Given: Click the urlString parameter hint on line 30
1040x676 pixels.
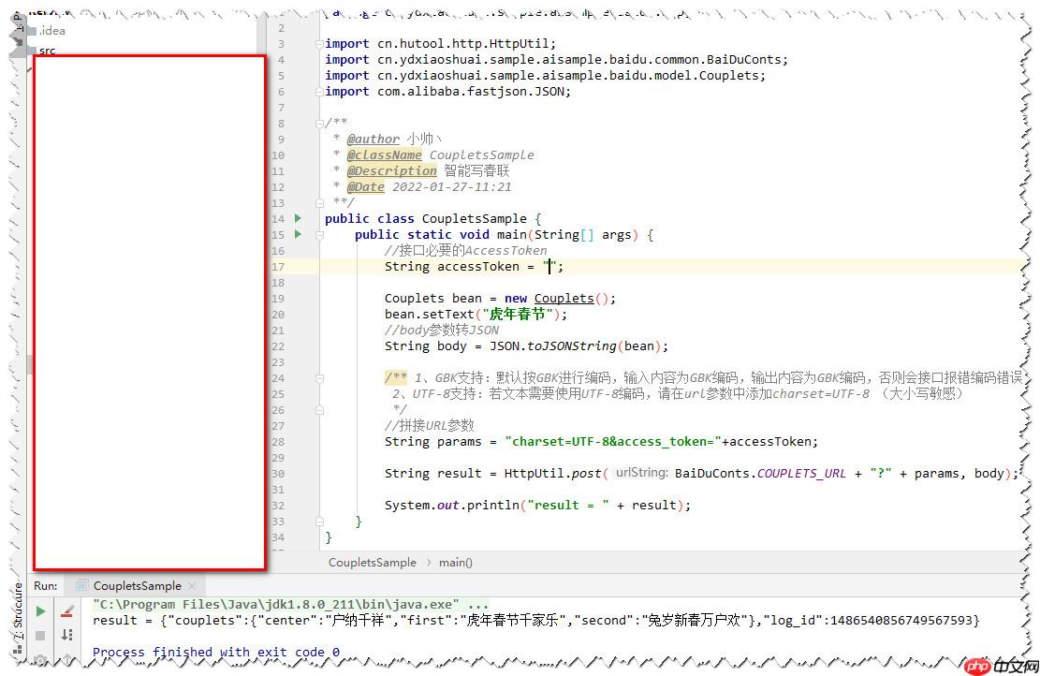Looking at the screenshot, I should (x=640, y=473).
